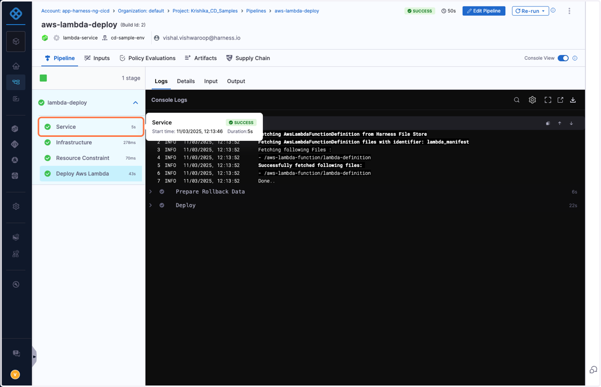Click log line 'Successfully fetched following files:'
Screen dimensions: 601x387
[x=310, y=165]
